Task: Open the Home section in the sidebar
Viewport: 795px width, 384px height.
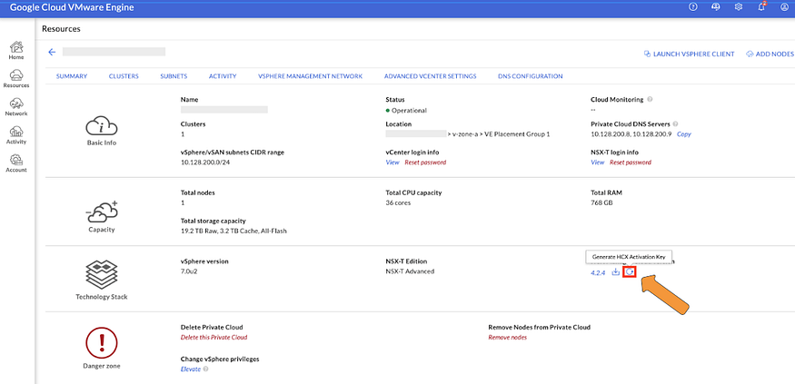Action: (16, 50)
